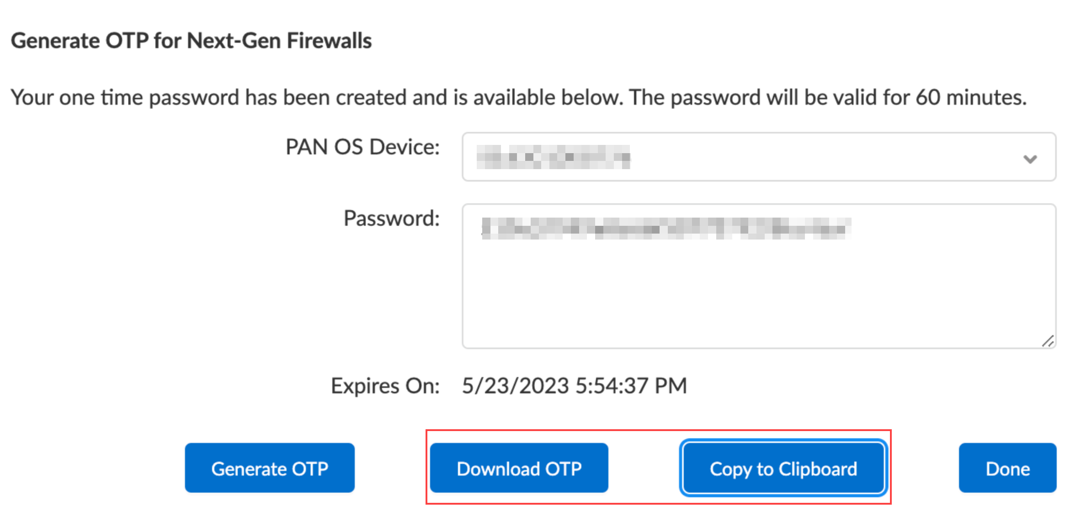Click the expiry time 5:54:37 PM

(631, 386)
